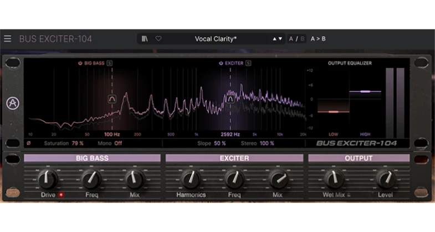Viewport: 435px width, 232px height.
Task: Click the Big Bass Freq knob
Action: click(91, 179)
